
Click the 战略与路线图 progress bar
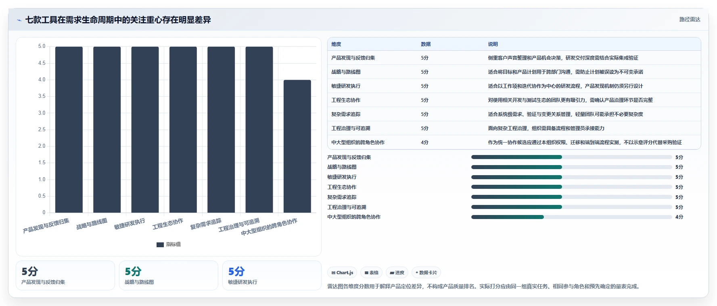[572, 167]
